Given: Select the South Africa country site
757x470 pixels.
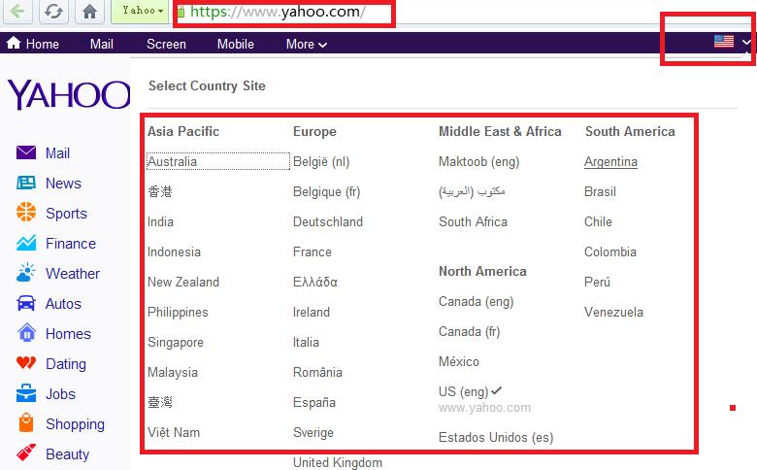Looking at the screenshot, I should click(x=473, y=221).
